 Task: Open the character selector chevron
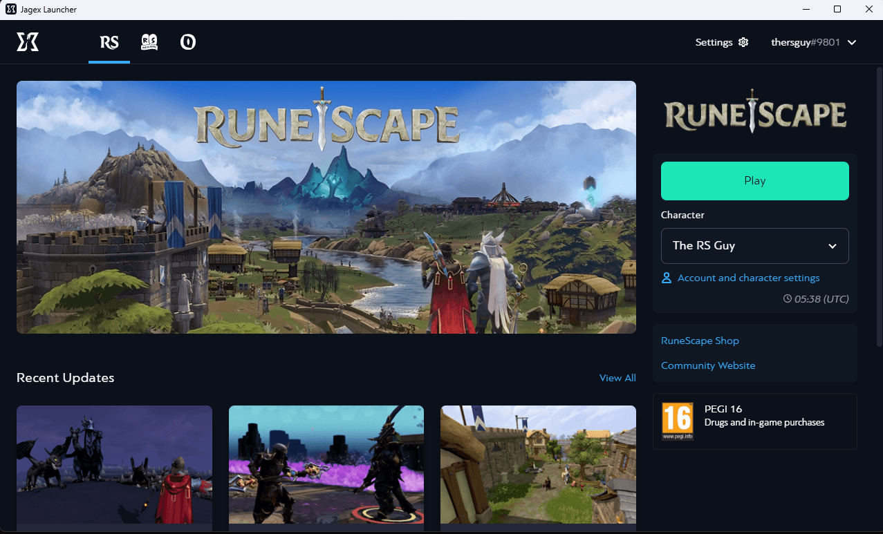click(x=833, y=246)
